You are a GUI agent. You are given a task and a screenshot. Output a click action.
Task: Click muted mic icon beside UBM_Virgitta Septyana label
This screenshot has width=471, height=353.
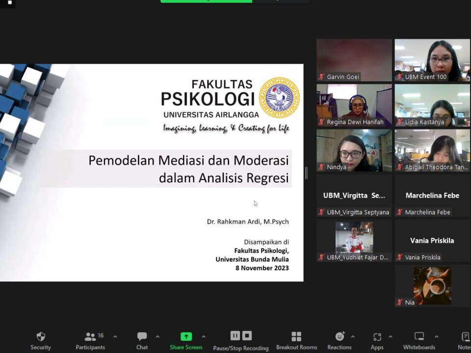tap(321, 212)
